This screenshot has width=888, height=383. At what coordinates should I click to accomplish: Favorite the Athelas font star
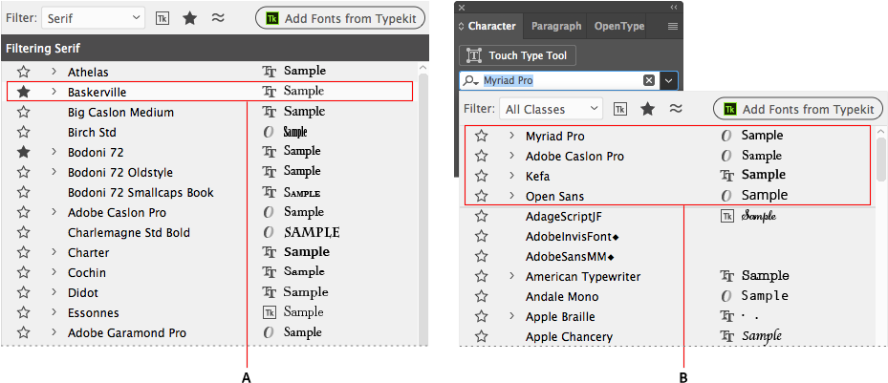click(x=23, y=72)
